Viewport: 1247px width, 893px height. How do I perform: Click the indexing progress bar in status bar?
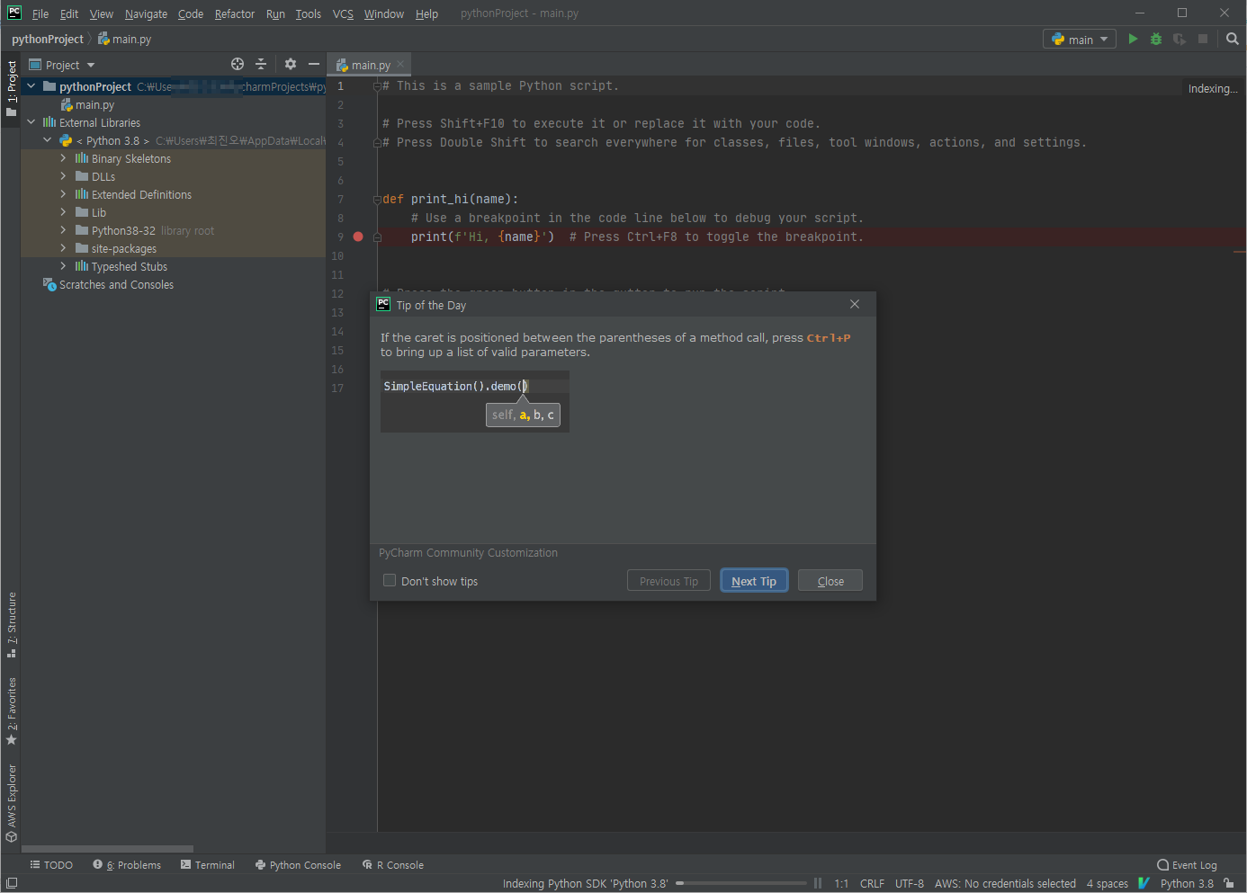[x=741, y=883]
